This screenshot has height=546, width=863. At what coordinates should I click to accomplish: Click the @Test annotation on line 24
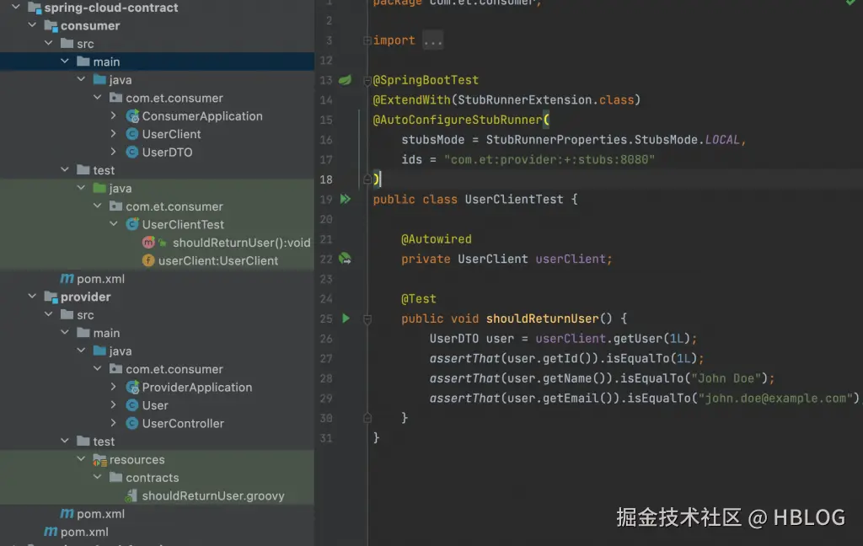[x=419, y=299]
